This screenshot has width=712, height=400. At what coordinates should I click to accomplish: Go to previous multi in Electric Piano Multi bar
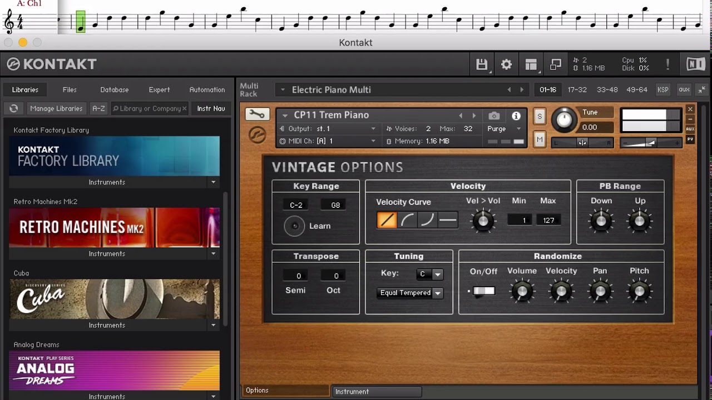coord(508,89)
